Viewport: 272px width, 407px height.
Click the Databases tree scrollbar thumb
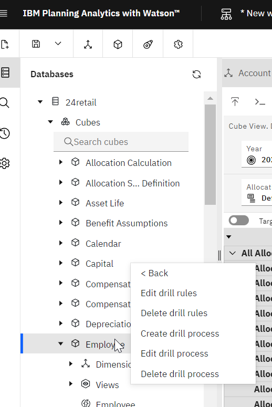(210, 155)
